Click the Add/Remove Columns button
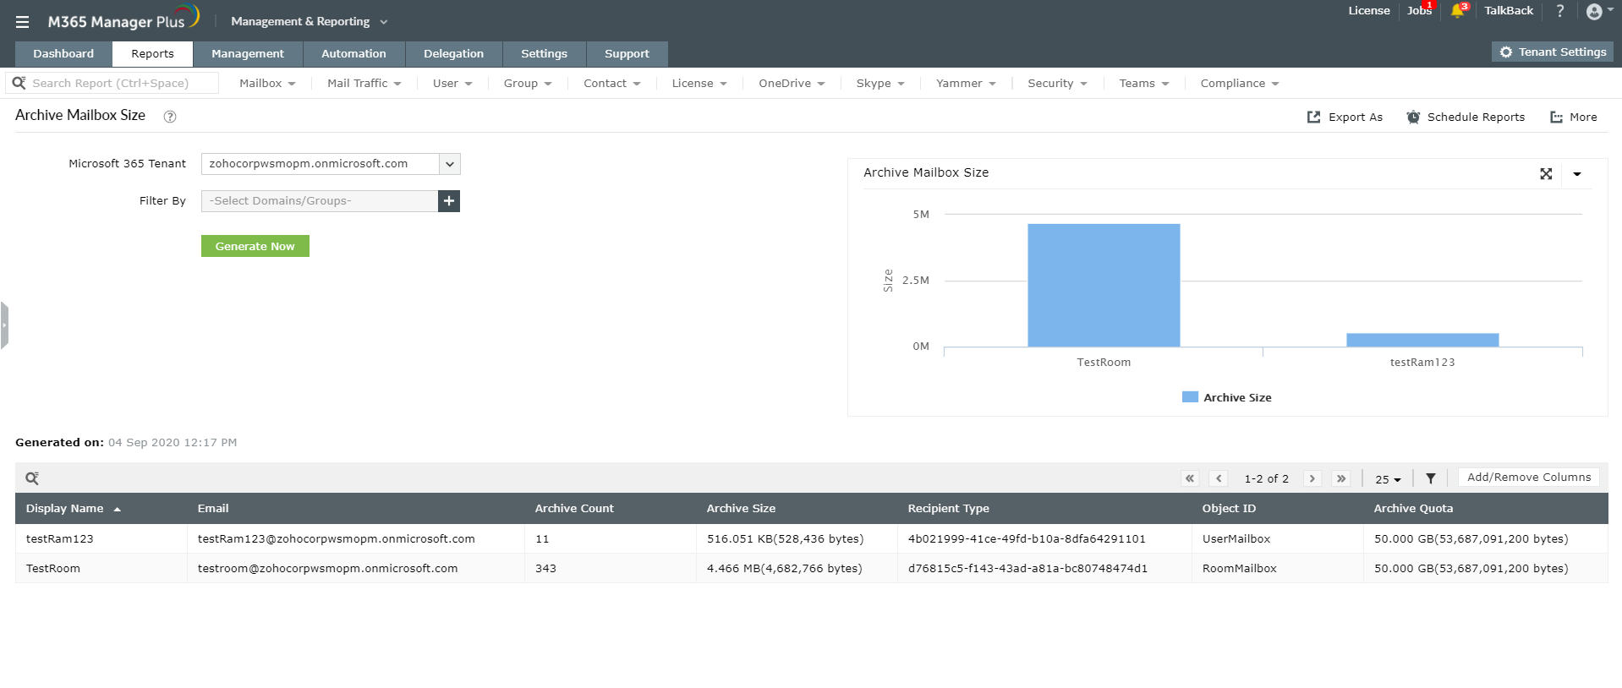The width and height of the screenshot is (1622, 688). 1529,478
